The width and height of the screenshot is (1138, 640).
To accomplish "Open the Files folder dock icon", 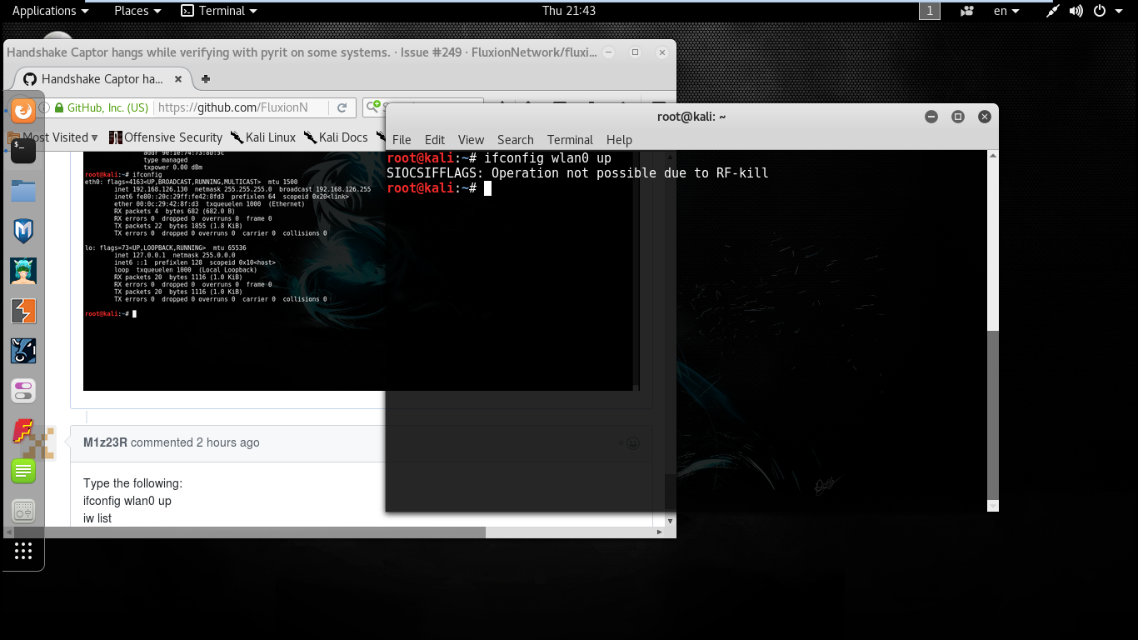I will [x=23, y=191].
